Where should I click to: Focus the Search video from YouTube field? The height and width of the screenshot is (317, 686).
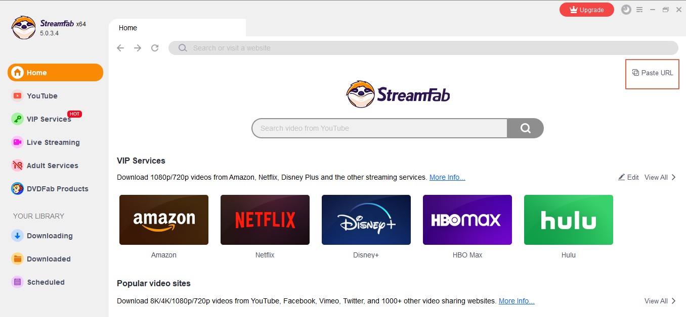pyautogui.click(x=379, y=128)
